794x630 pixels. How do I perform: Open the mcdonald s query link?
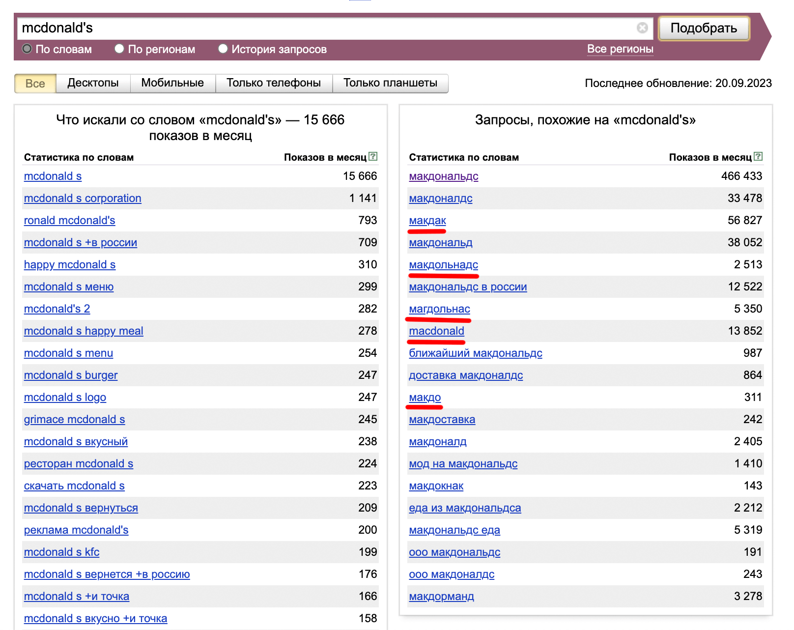click(x=53, y=176)
